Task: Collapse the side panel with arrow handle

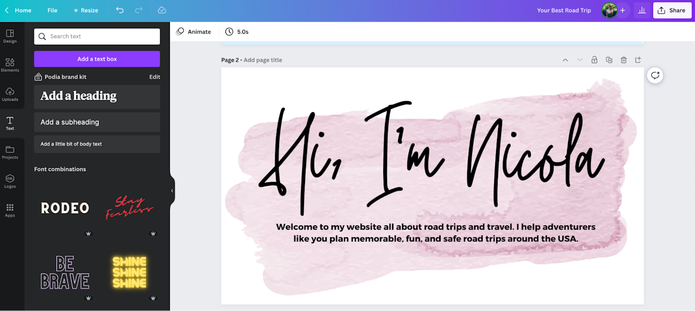Action: (x=172, y=191)
